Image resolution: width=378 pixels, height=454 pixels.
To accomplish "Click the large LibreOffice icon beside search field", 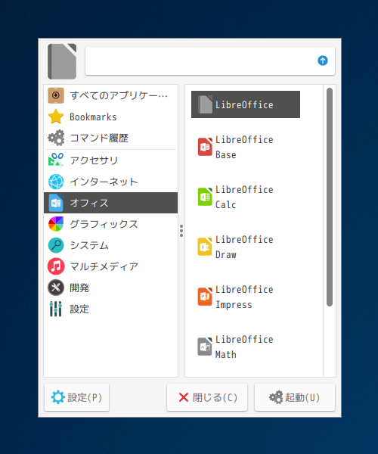I will pyautogui.click(x=62, y=61).
